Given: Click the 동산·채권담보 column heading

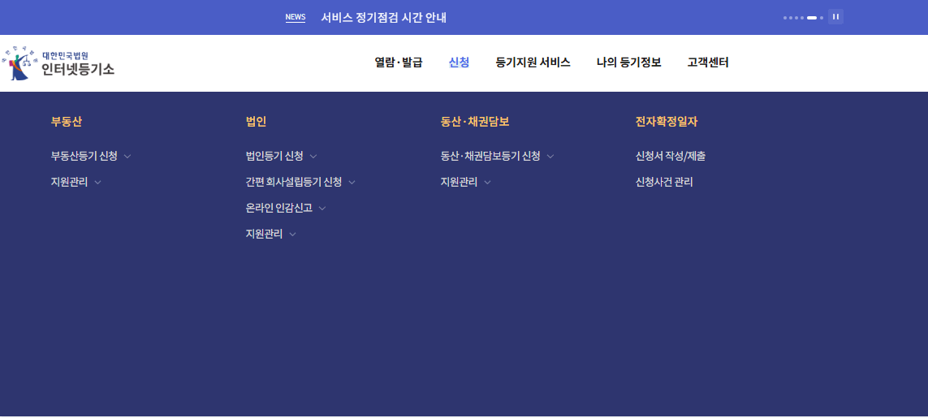Looking at the screenshot, I should coord(475,122).
